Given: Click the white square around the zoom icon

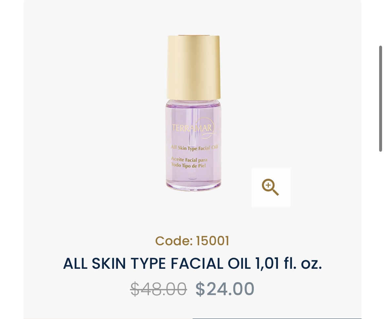Looking at the screenshot, I should tap(271, 188).
